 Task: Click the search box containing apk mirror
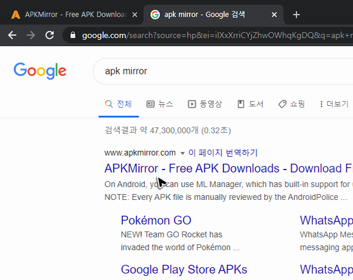click(223, 71)
